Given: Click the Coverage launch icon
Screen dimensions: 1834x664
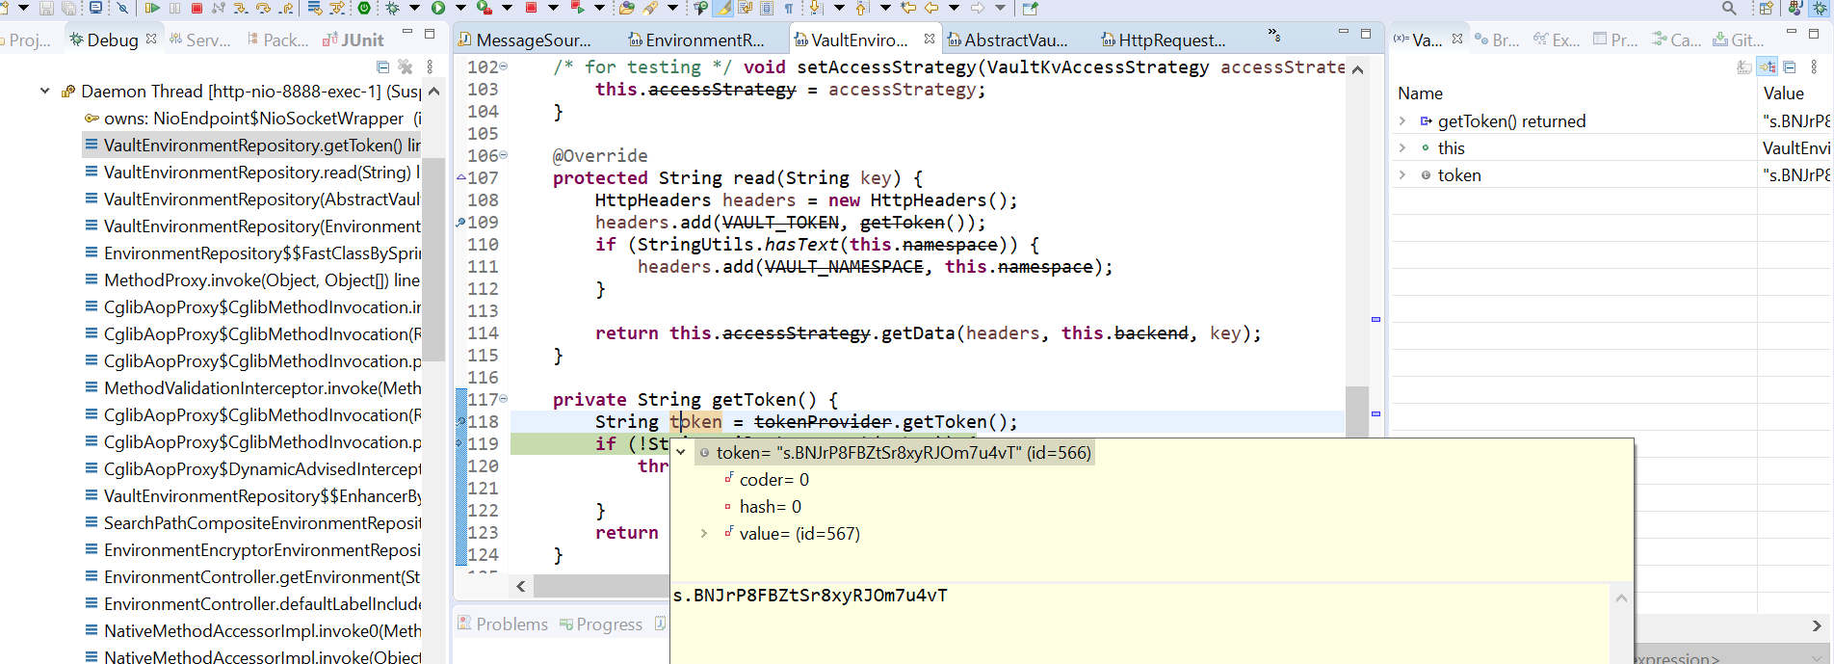Looking at the screenshot, I should pos(485,8).
